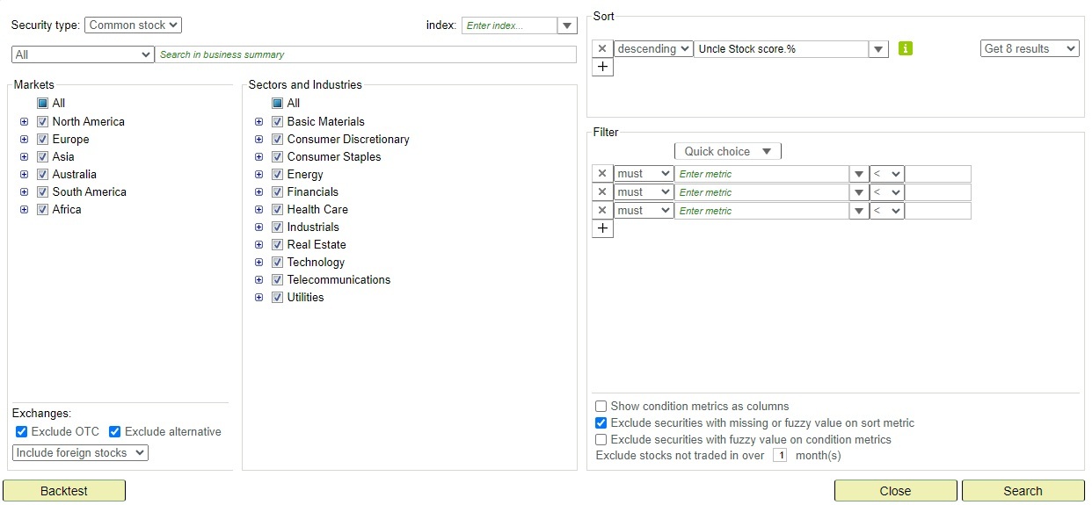Open the Security type dropdown
Image resolution: width=1092 pixels, height=505 pixels.
[x=133, y=25]
